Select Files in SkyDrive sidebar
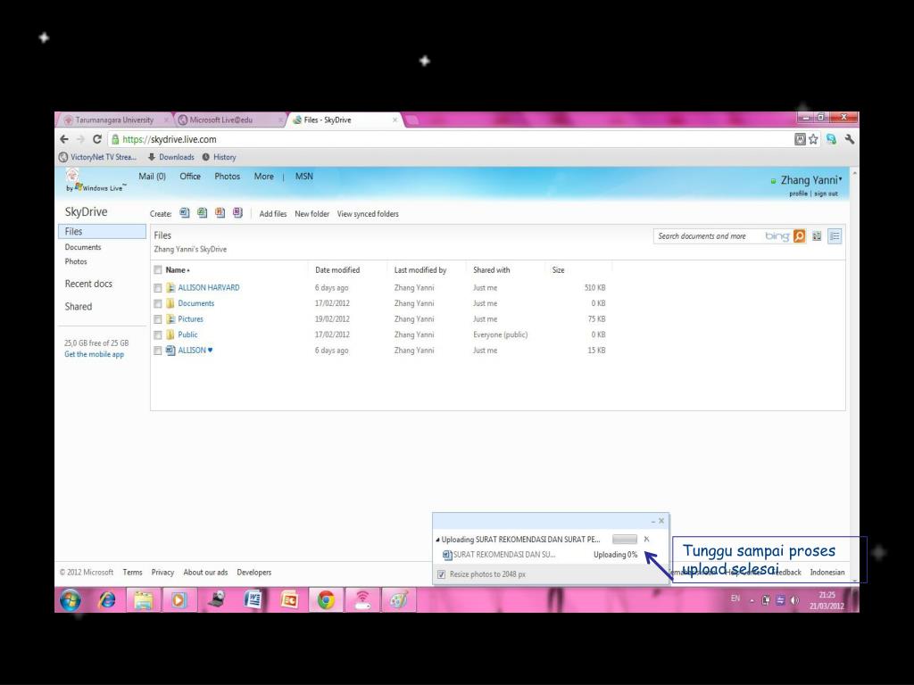This screenshot has width=914, height=685. [102, 231]
